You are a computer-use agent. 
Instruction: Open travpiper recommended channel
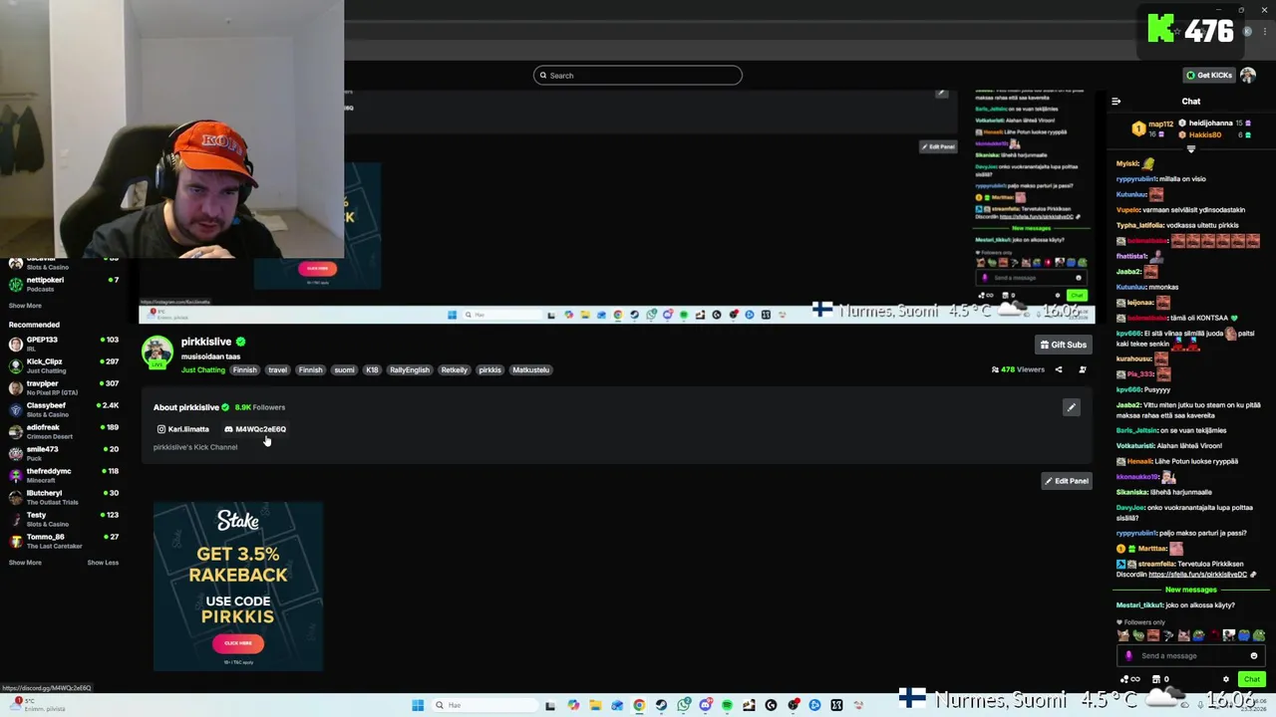(x=62, y=387)
